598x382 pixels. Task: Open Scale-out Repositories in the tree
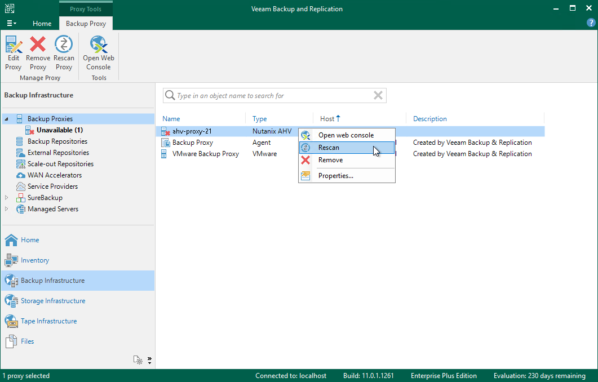pos(60,164)
